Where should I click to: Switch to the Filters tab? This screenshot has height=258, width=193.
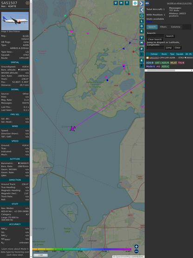pos(163,27)
